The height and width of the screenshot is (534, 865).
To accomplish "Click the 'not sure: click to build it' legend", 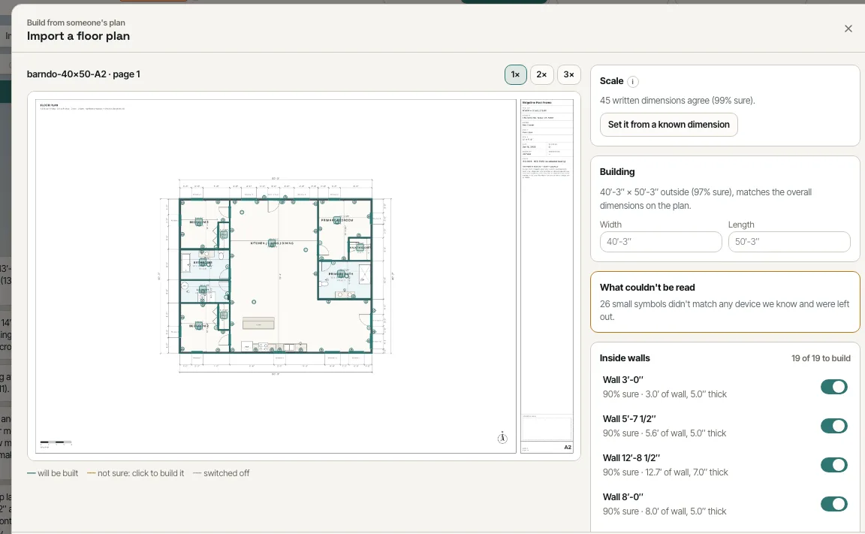I will click(x=136, y=473).
